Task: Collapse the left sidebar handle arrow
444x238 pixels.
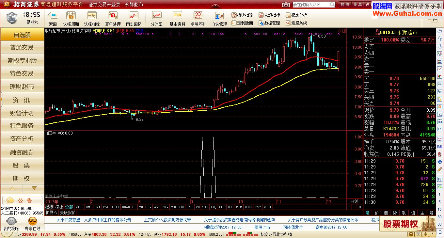Action: 1,99
